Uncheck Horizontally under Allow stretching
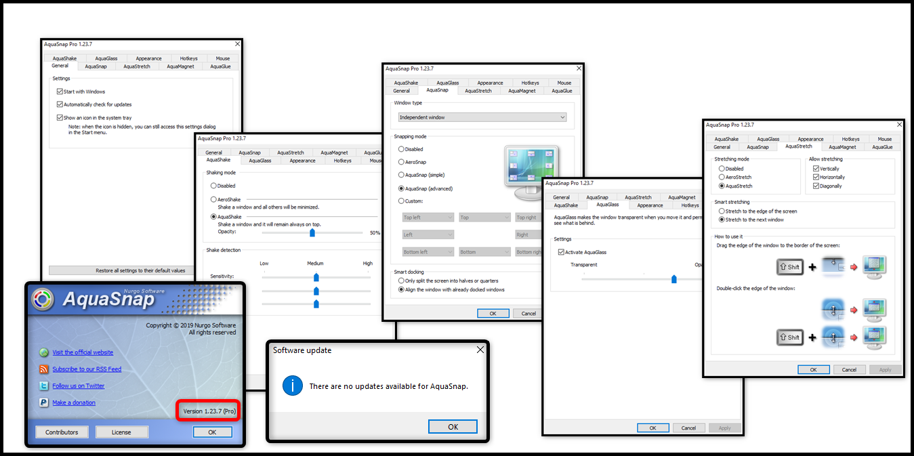Screen dimensions: 914x456 [x=816, y=177]
